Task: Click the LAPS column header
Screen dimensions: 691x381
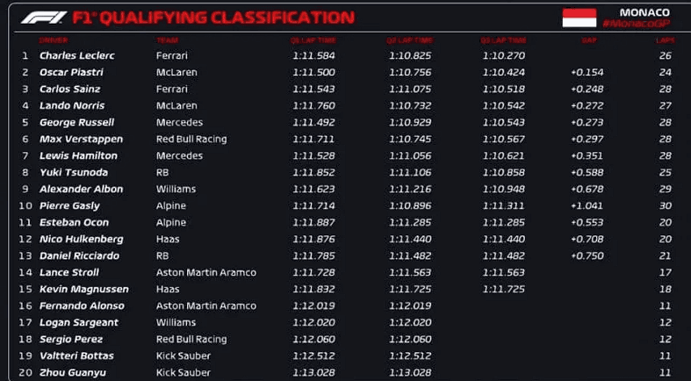Action: (665, 40)
